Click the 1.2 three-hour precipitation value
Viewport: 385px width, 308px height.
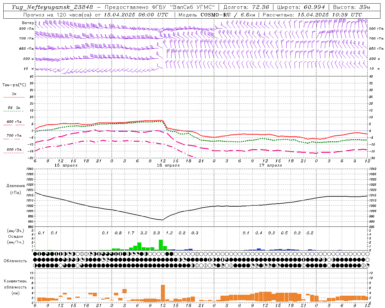pyautogui.click(x=169, y=233)
